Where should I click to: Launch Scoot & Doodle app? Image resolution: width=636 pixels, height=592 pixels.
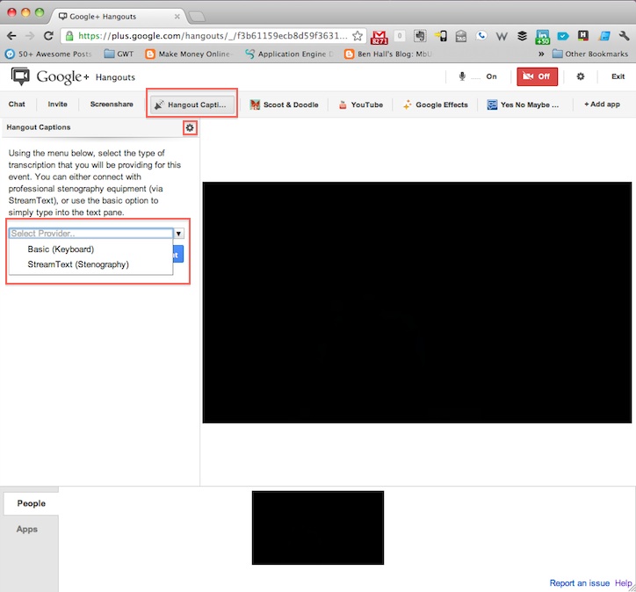click(285, 105)
